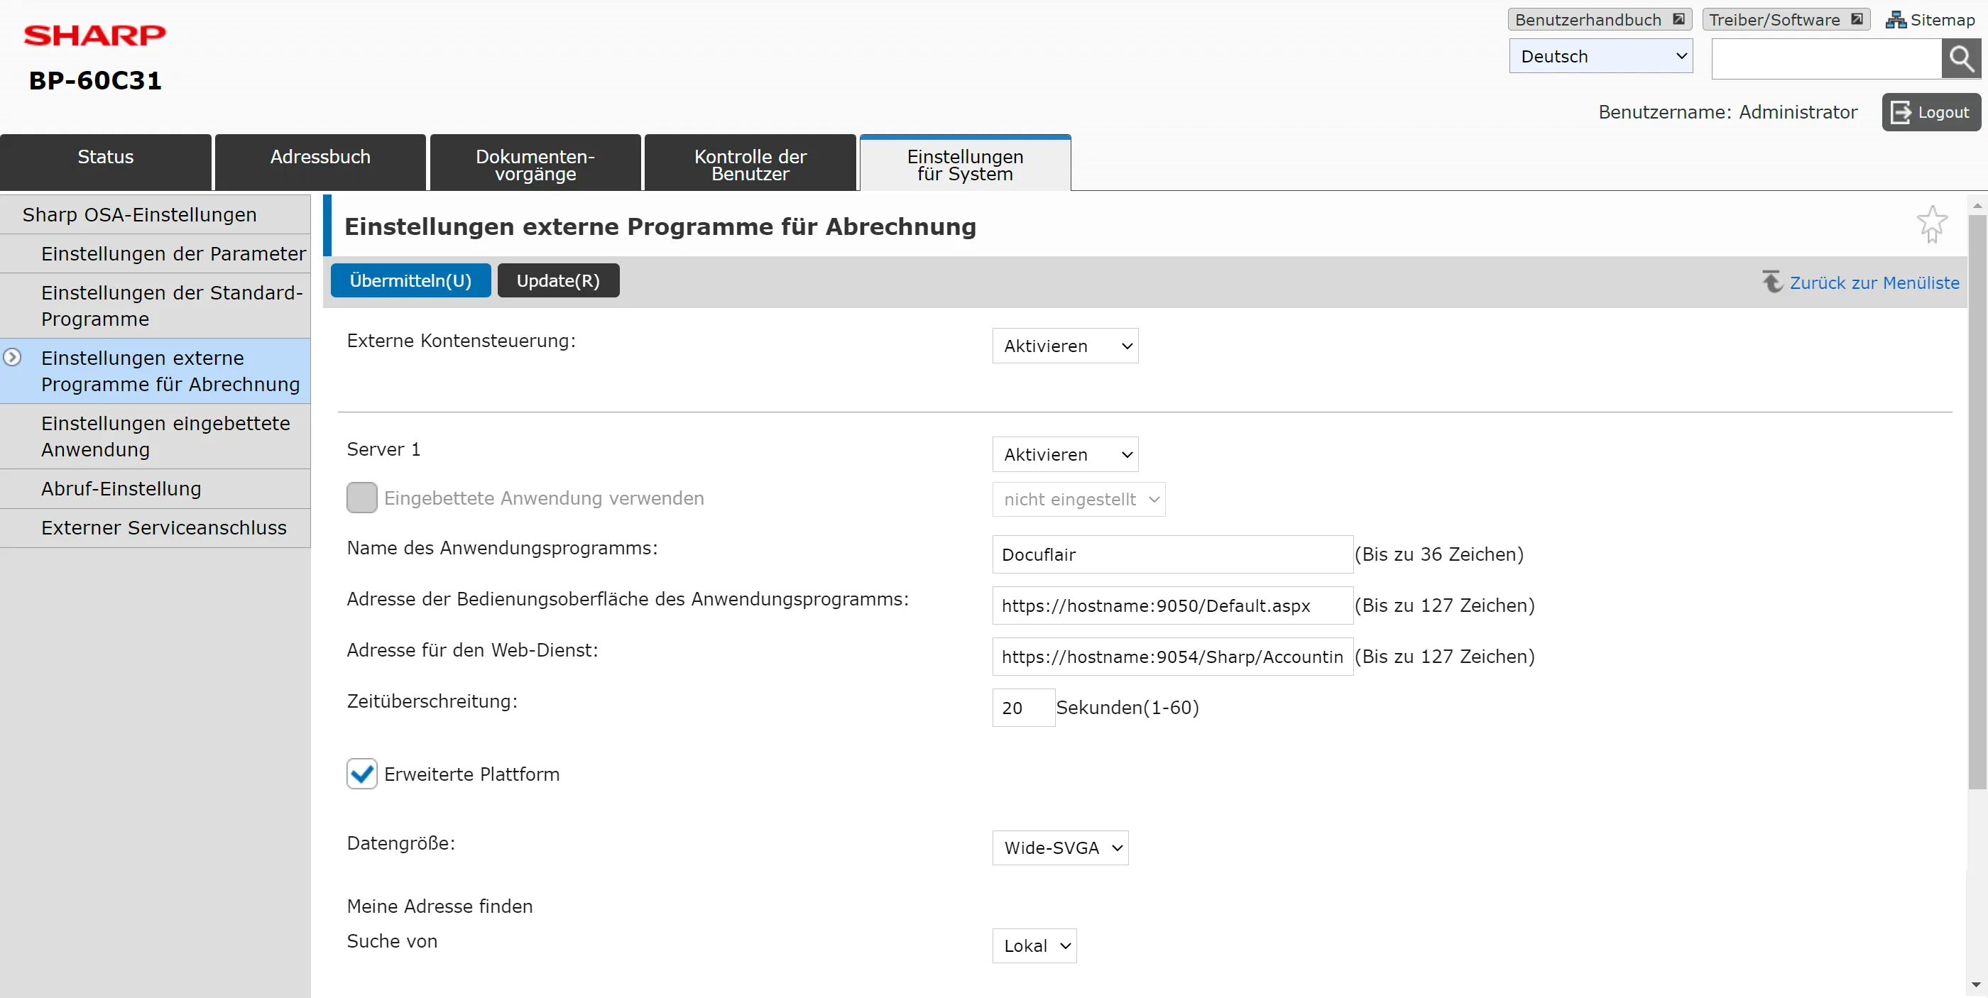Image resolution: width=1988 pixels, height=998 pixels.
Task: Click the Sitemap network icon
Action: pos(1896,20)
